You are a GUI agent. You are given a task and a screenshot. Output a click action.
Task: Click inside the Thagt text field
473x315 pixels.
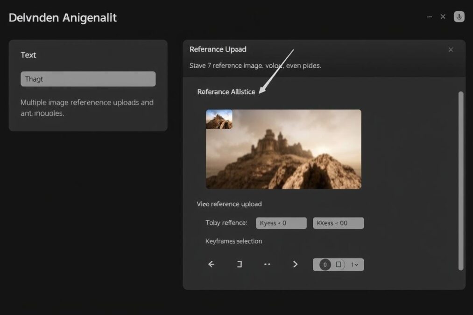88,79
